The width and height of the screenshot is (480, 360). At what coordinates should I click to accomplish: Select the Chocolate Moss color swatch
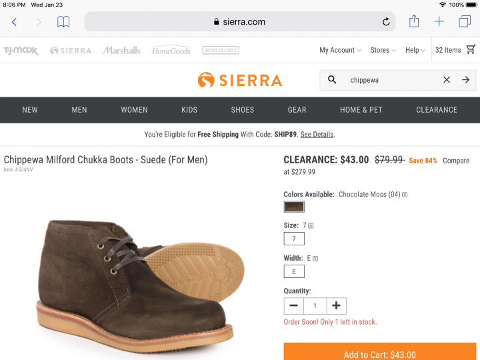294,207
